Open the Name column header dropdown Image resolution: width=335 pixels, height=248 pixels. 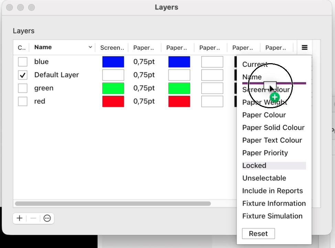click(x=90, y=47)
